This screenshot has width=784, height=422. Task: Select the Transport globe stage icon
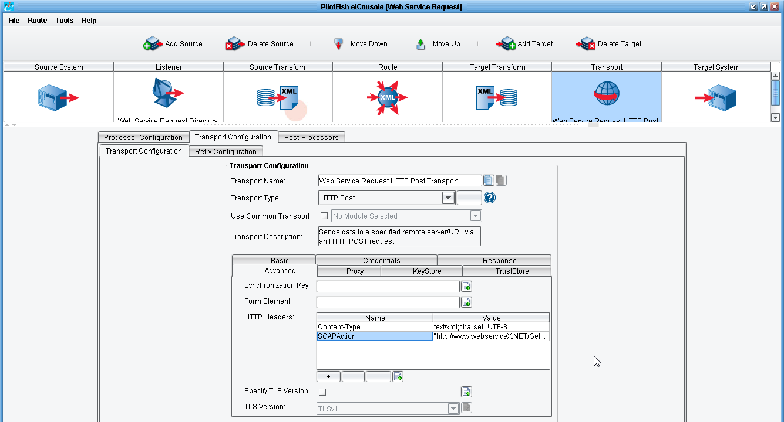click(607, 94)
